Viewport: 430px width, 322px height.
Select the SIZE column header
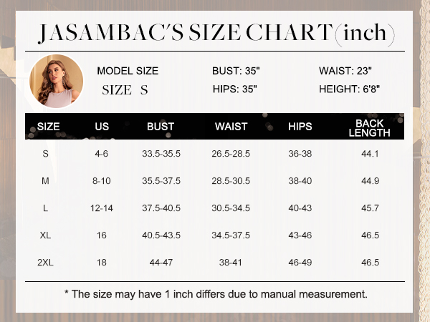(48, 127)
